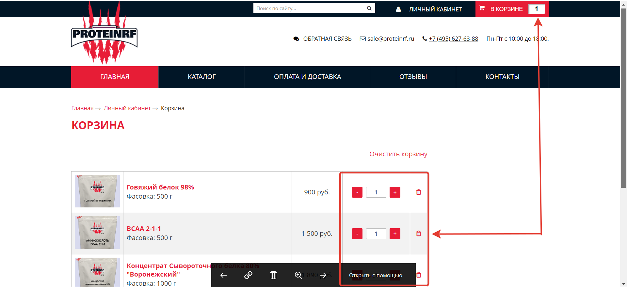Screen dimensions: 627x287
Task: Remove BCAA 2-1-1 using trash icon
Action: coord(418,234)
